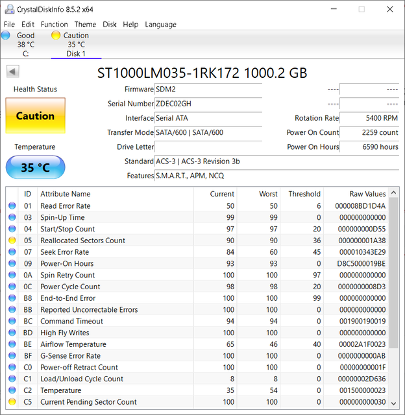Click the blue status icon for Reported Uncorrectable Errors
This screenshot has height=415, width=405.
click(x=12, y=309)
